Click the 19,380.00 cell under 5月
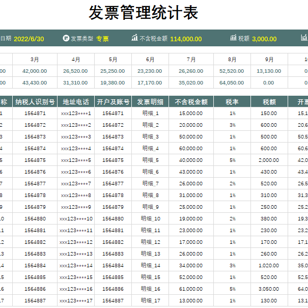 tap(113, 82)
